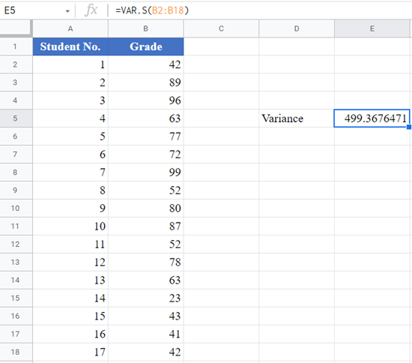
Task: Select grade cell 87
Action: 146,226
